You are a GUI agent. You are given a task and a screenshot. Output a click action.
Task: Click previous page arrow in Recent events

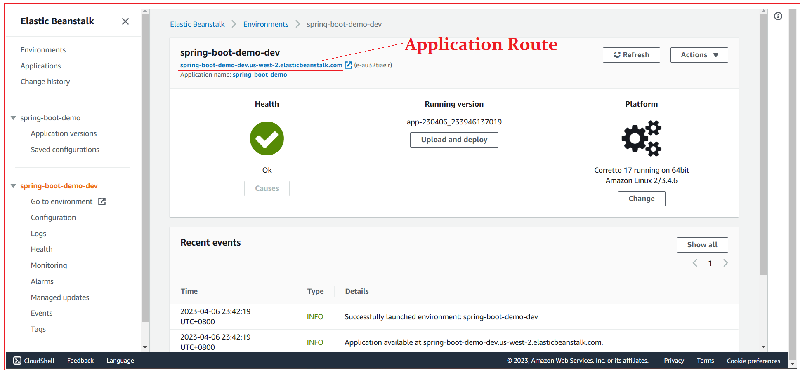[695, 263]
